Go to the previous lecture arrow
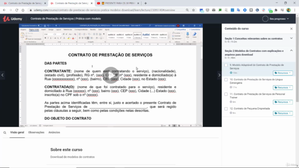299x168 pixels. (x=2, y=75)
